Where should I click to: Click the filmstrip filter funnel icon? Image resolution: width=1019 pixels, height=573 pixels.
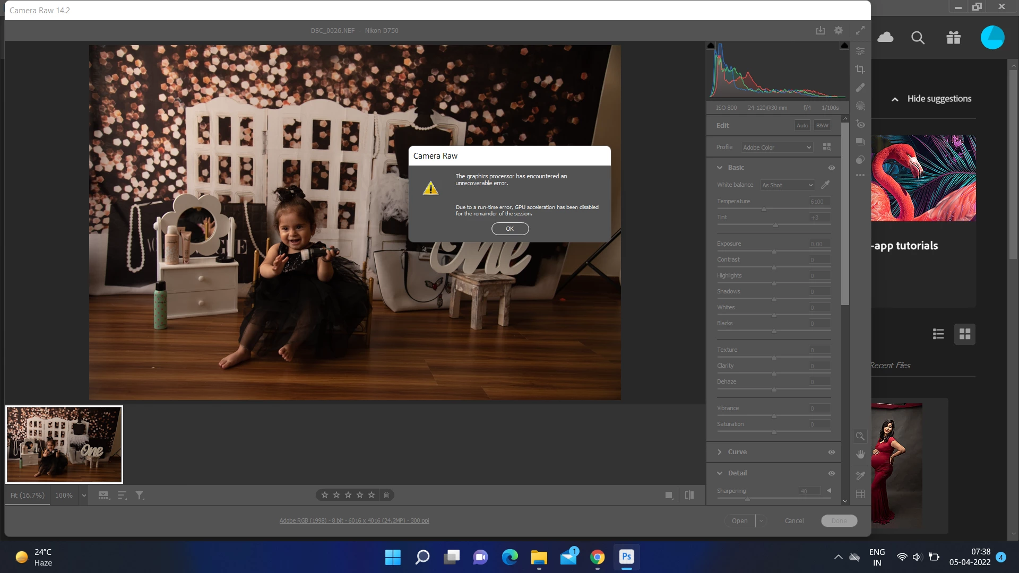click(x=140, y=495)
